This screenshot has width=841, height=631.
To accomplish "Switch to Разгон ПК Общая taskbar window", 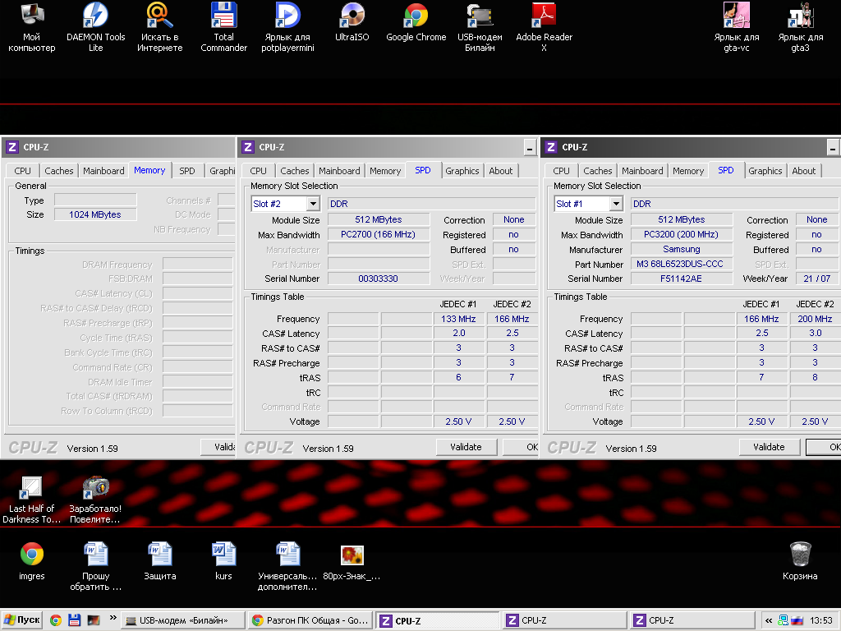I will [x=310, y=620].
